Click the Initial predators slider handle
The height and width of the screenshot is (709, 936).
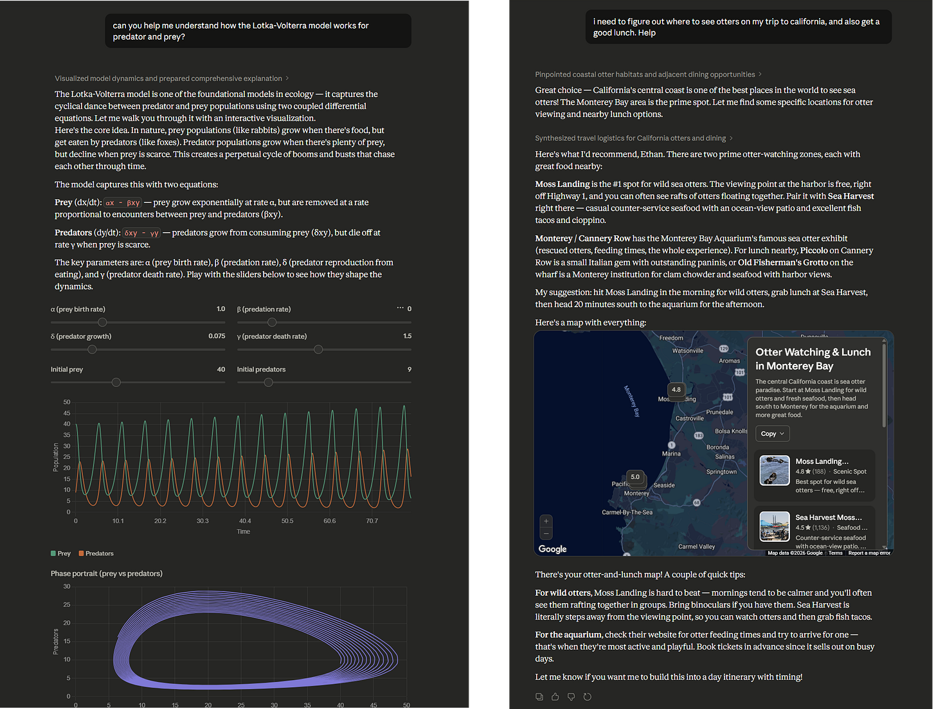pos(269,382)
